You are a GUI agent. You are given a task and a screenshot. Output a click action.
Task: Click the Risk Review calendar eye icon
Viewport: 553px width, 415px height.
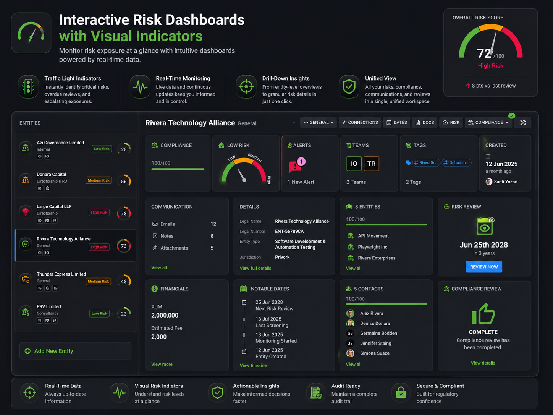point(484,226)
